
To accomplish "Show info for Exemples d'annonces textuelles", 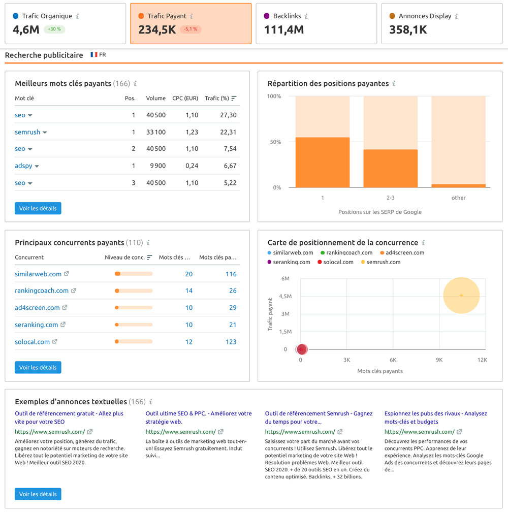I will 151,402.
